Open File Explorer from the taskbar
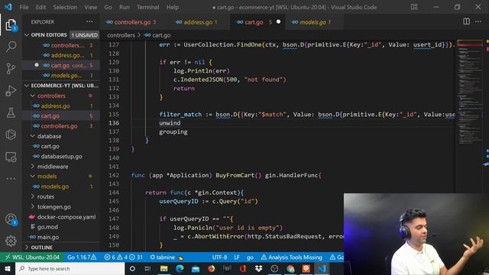489x275 pixels. (164, 268)
